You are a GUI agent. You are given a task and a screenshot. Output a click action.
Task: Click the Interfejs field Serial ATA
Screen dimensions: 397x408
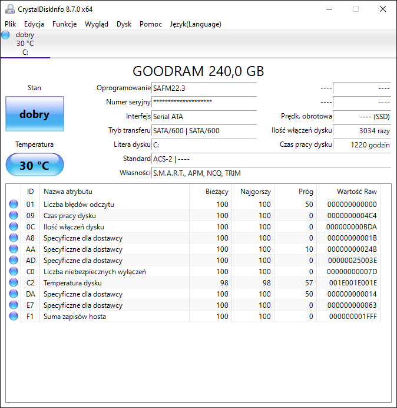point(204,116)
